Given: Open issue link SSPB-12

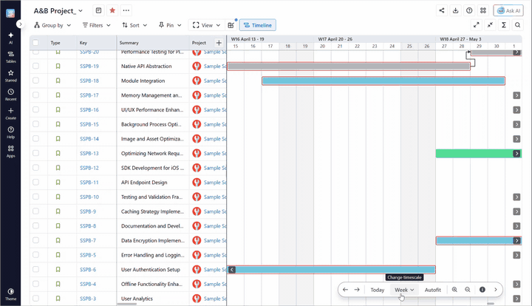Looking at the screenshot, I should pos(89,168).
